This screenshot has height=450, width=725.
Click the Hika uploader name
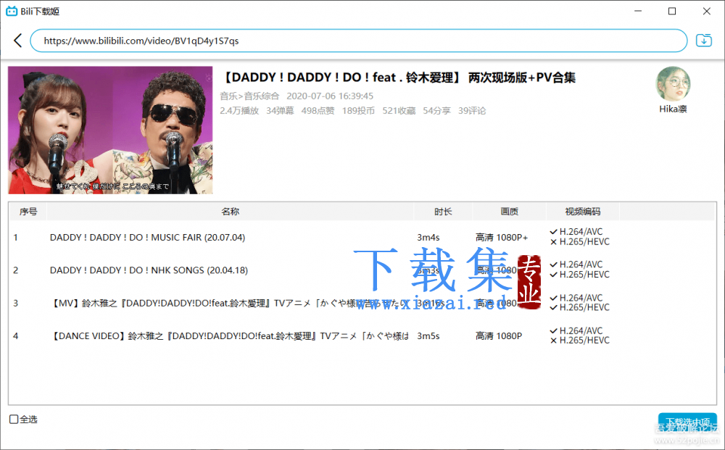click(x=673, y=109)
